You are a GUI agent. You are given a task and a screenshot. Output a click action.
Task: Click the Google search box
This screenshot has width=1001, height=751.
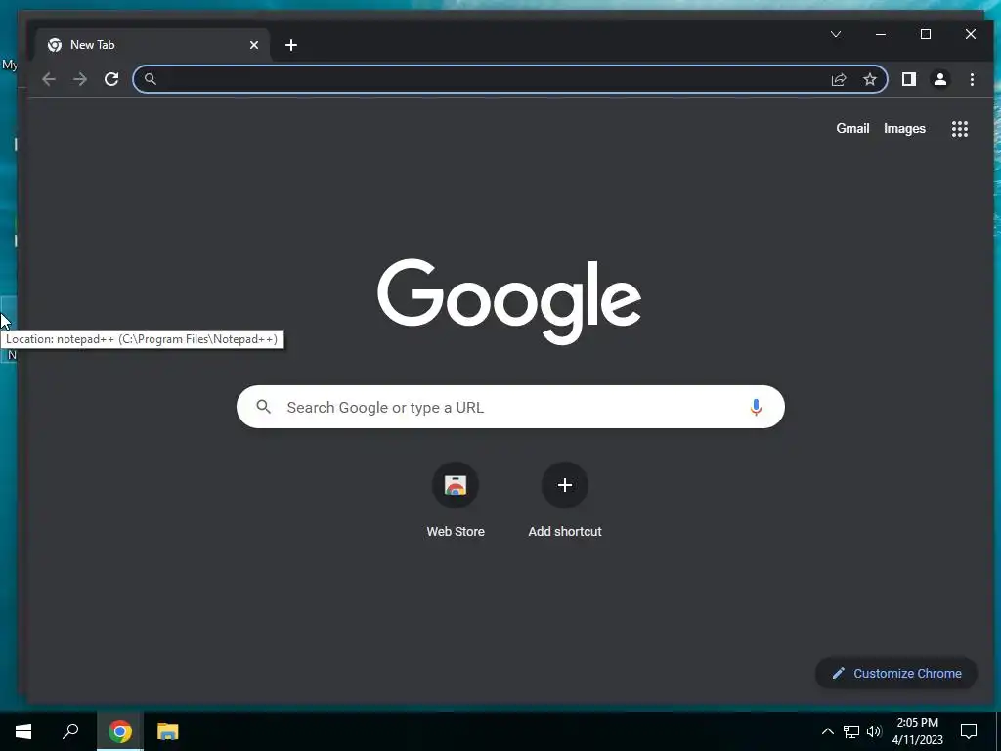(x=510, y=407)
